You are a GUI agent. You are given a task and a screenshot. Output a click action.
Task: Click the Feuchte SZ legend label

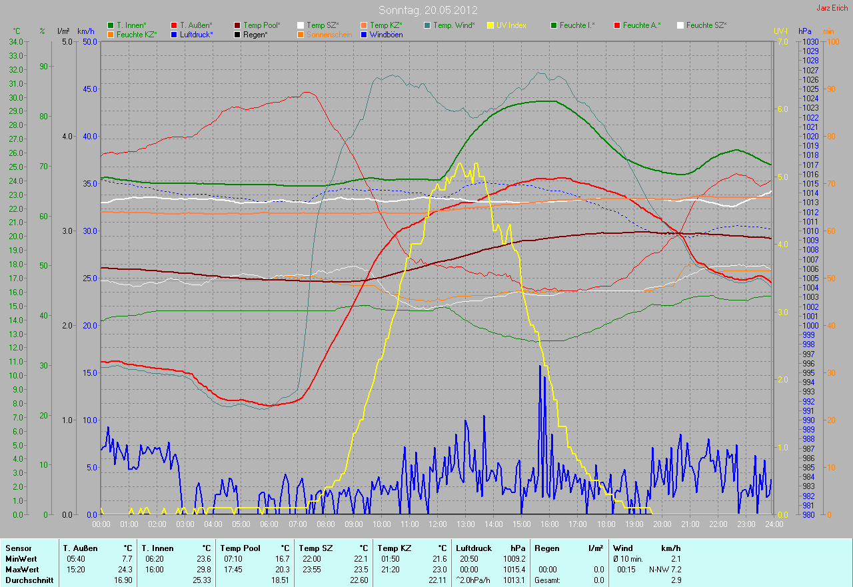(706, 25)
